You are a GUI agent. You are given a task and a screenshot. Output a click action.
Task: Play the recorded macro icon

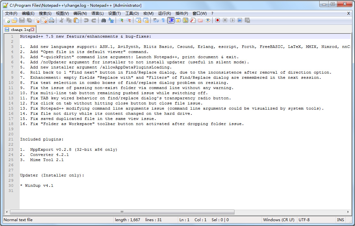233,20
